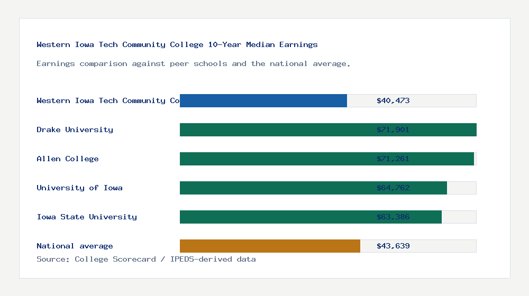529x296 pixels.
Task: Select the University of Iowa green bar
Action: click(x=313, y=188)
